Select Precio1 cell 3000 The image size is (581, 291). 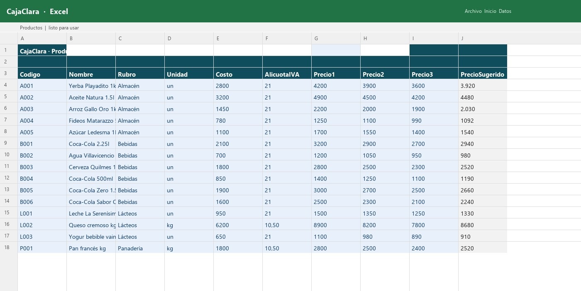[x=336, y=189]
